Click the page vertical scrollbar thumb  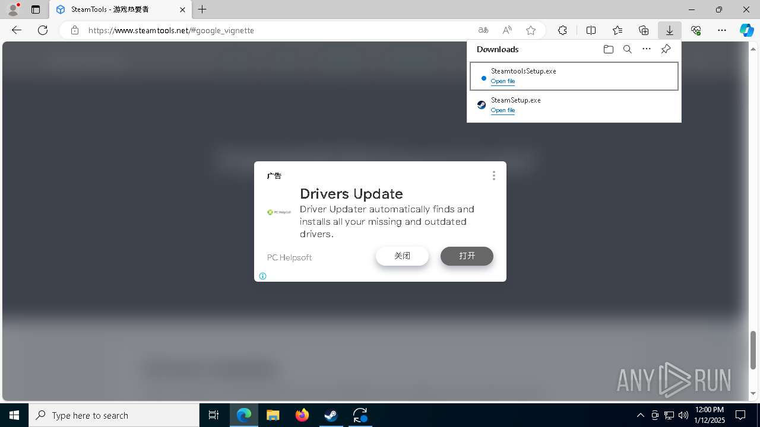point(753,350)
